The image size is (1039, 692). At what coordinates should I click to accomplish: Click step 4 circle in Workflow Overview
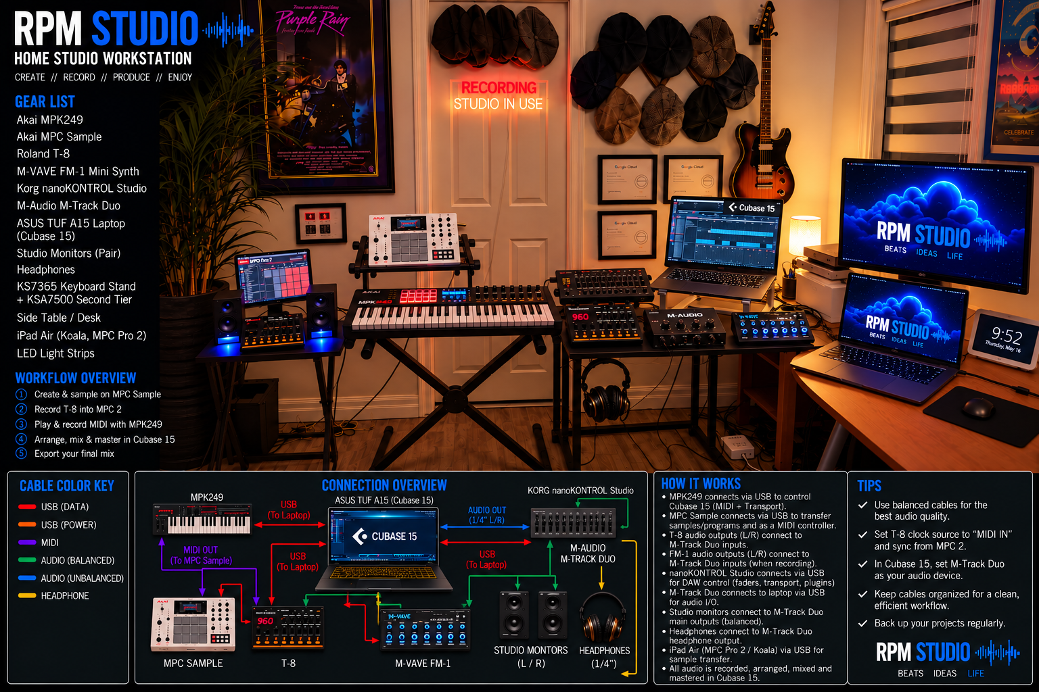[22, 439]
